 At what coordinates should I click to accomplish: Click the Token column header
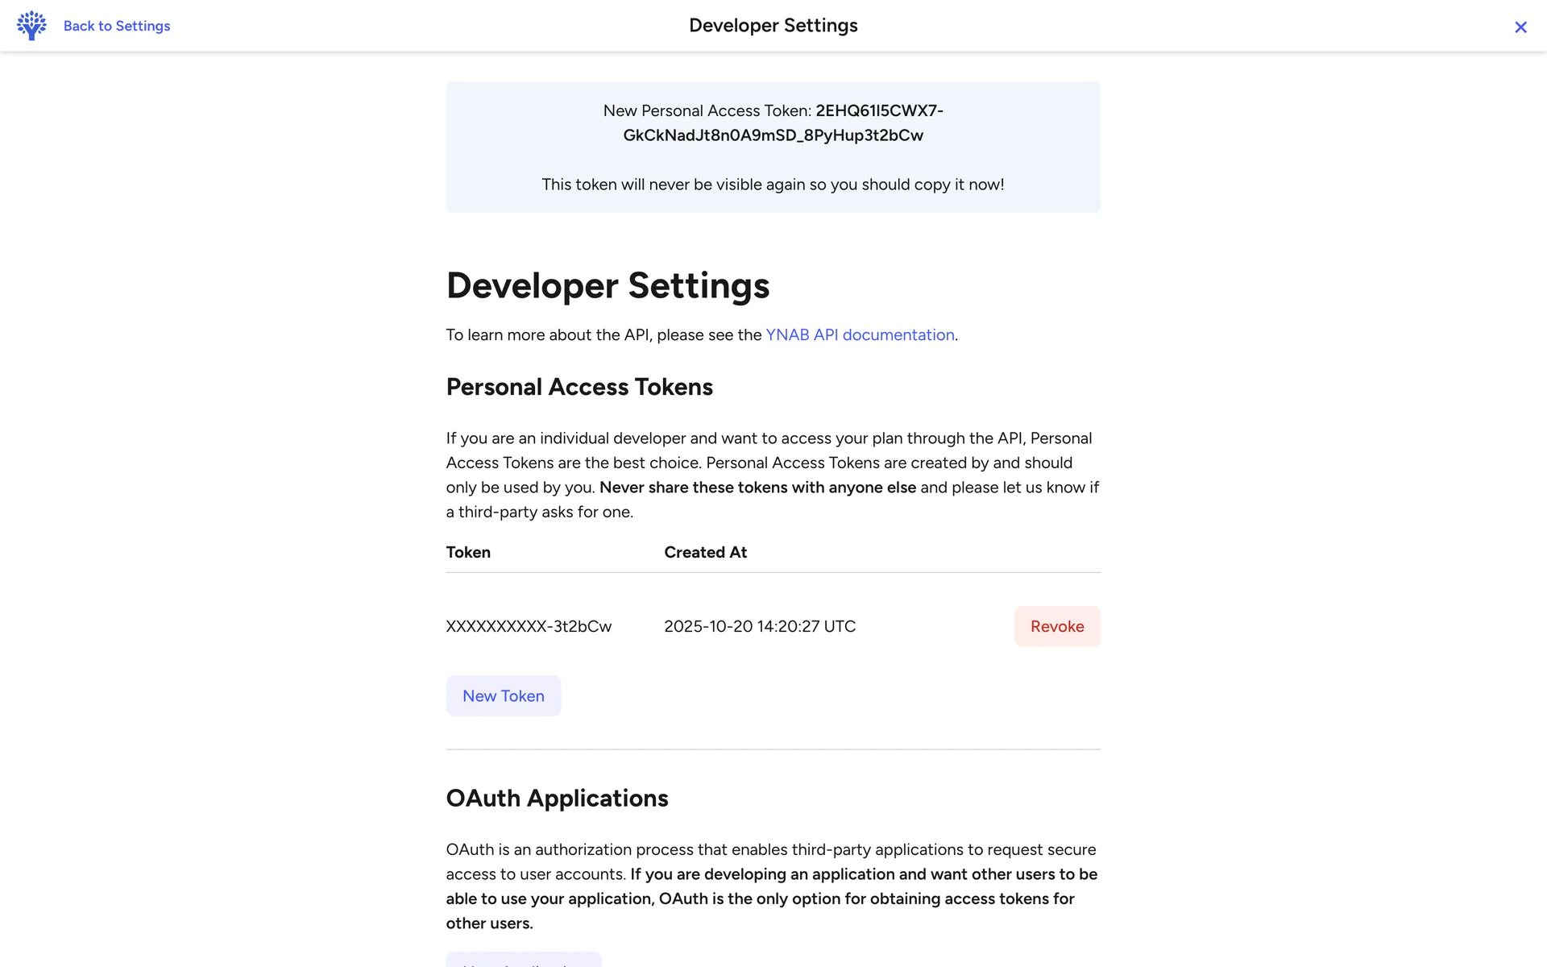click(x=468, y=552)
